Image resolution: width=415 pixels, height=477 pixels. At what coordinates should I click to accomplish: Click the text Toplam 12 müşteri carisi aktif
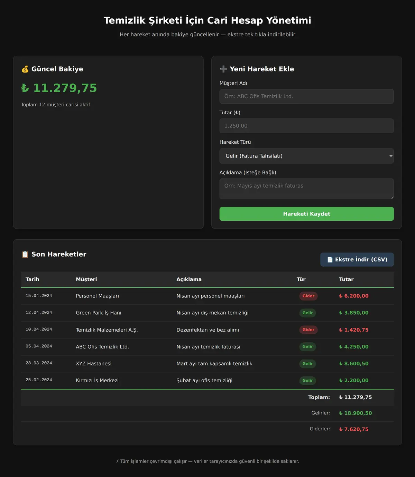click(56, 105)
